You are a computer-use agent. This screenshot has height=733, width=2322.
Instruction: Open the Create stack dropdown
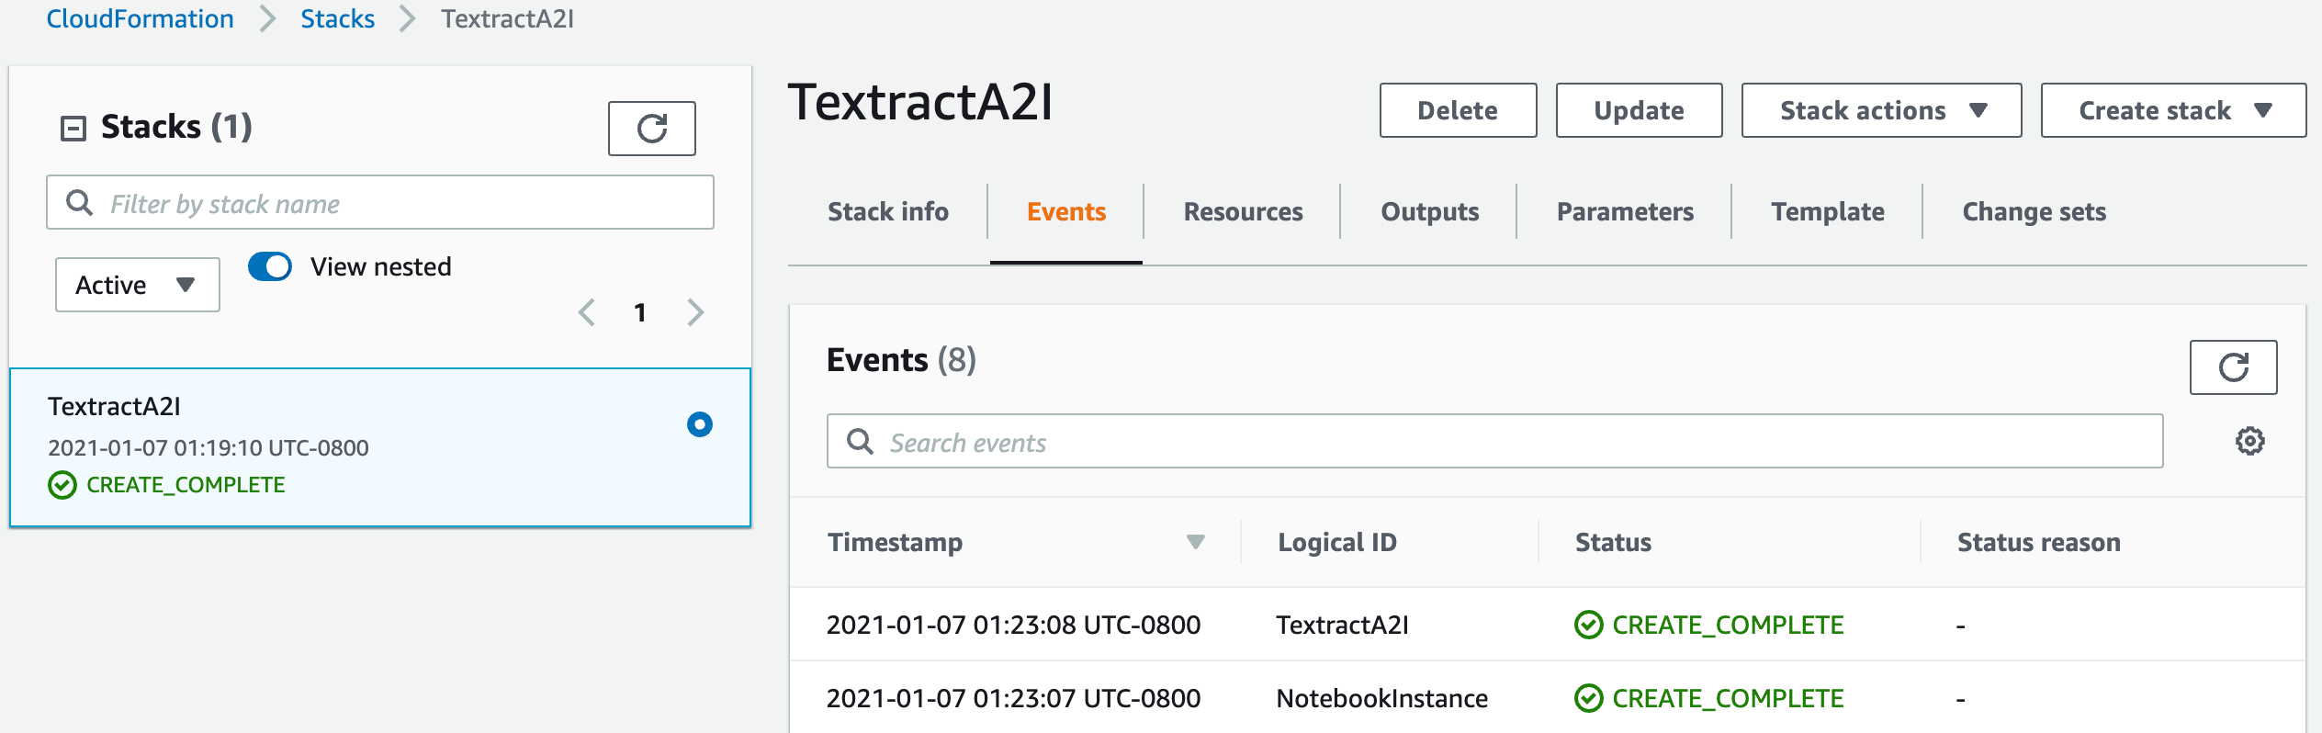click(2173, 110)
